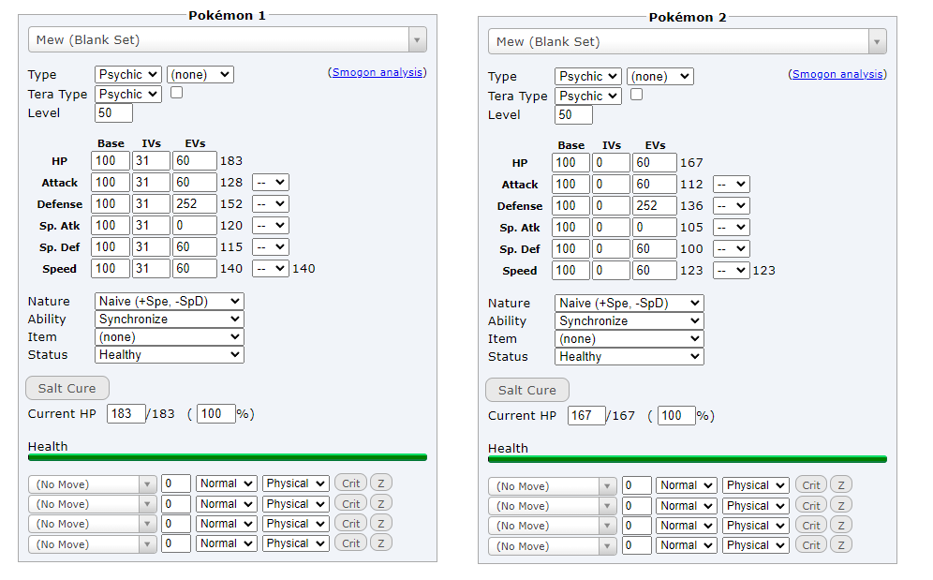This screenshot has width=933, height=580.
Task: Open Pokémon 2 fourth move (No Move) selector
Action: pos(552,546)
